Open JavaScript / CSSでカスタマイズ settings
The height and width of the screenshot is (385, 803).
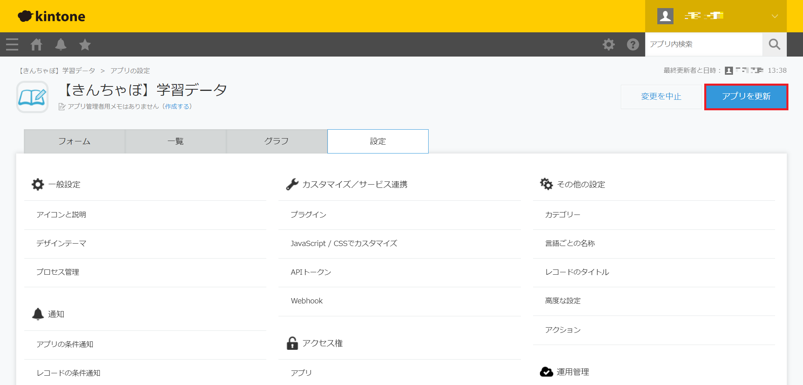coord(344,244)
